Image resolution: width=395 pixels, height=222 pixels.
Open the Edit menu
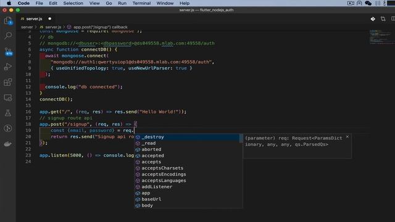click(x=53, y=3)
